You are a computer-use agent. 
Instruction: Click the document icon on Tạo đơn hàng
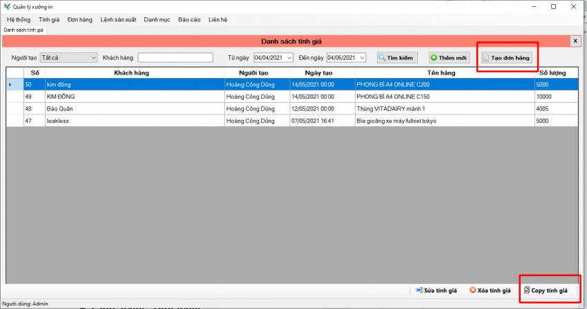click(x=486, y=58)
